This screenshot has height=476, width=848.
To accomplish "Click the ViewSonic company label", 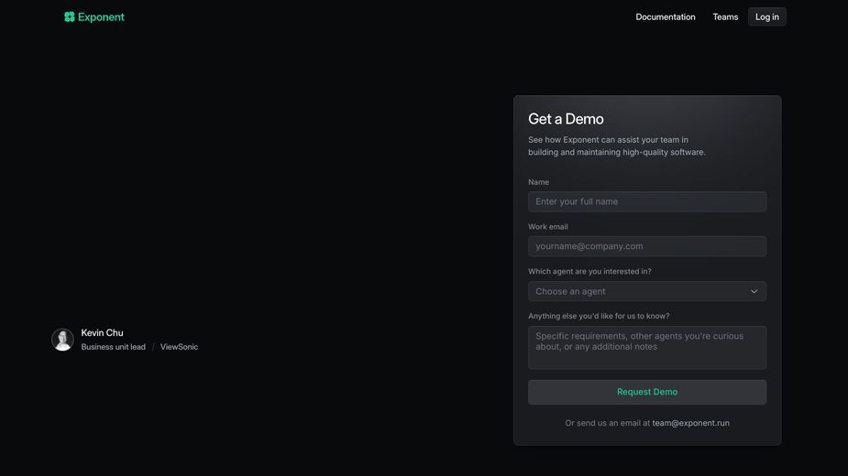I will (x=179, y=347).
